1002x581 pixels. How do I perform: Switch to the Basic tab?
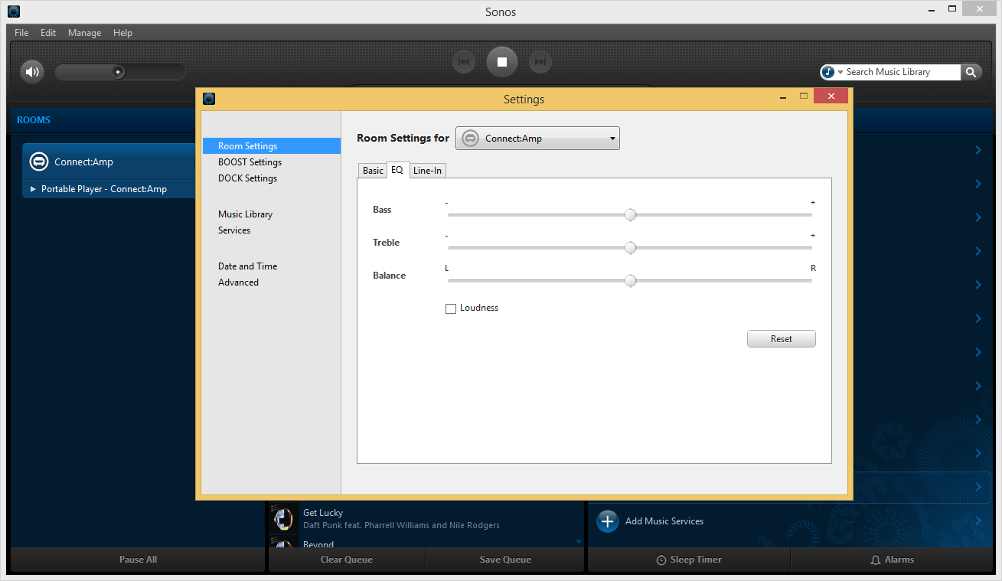pyautogui.click(x=373, y=171)
